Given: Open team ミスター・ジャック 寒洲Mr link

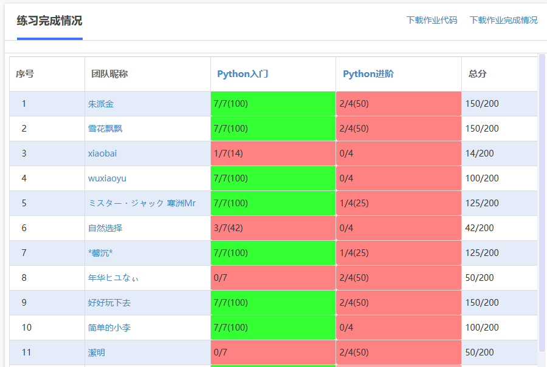Looking at the screenshot, I should click(x=142, y=203).
